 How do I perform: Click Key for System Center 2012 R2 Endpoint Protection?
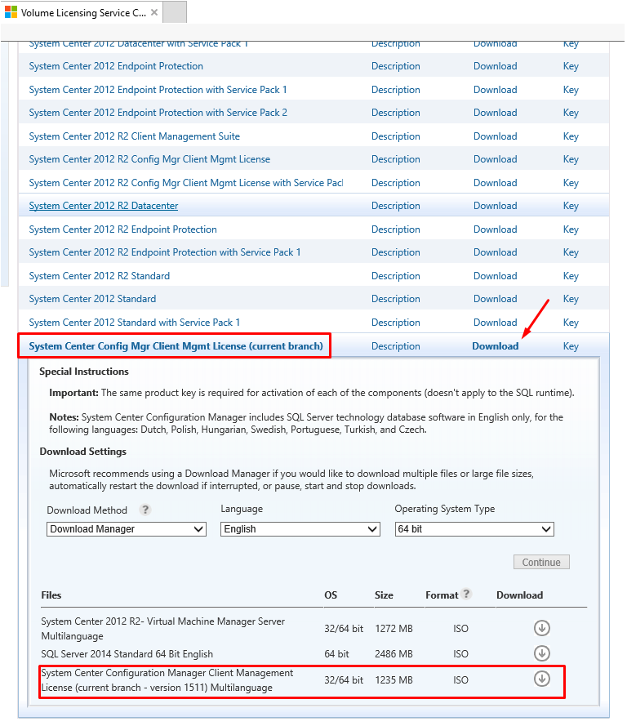pyautogui.click(x=571, y=229)
